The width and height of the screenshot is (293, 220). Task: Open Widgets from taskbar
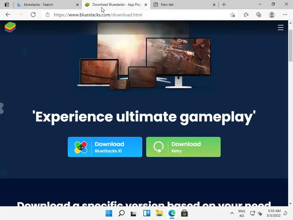tap(147, 213)
